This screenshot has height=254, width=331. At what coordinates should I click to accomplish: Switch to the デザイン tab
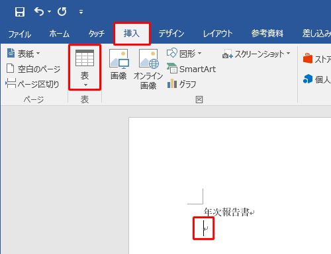[x=171, y=34]
